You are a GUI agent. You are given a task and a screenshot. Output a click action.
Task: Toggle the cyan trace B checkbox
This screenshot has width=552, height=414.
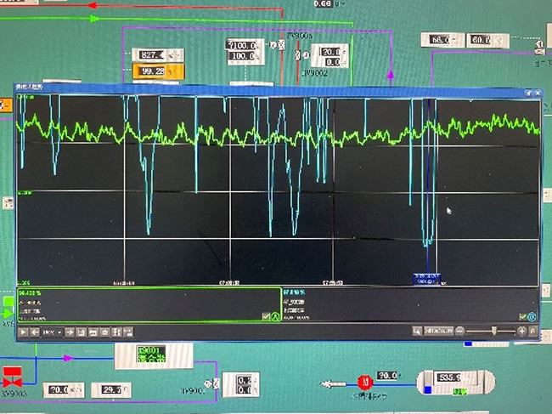(x=522, y=317)
